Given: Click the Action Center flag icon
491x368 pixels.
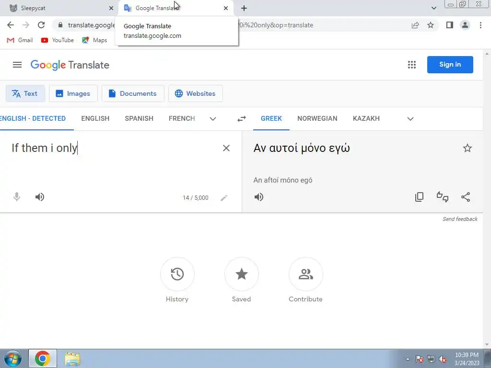Looking at the screenshot, I should (419, 359).
